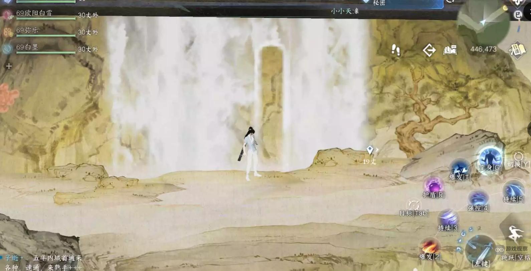The width and height of the screenshot is (531, 271).
Task: Use the 持续[3] swirl skill
Action: [448, 218]
